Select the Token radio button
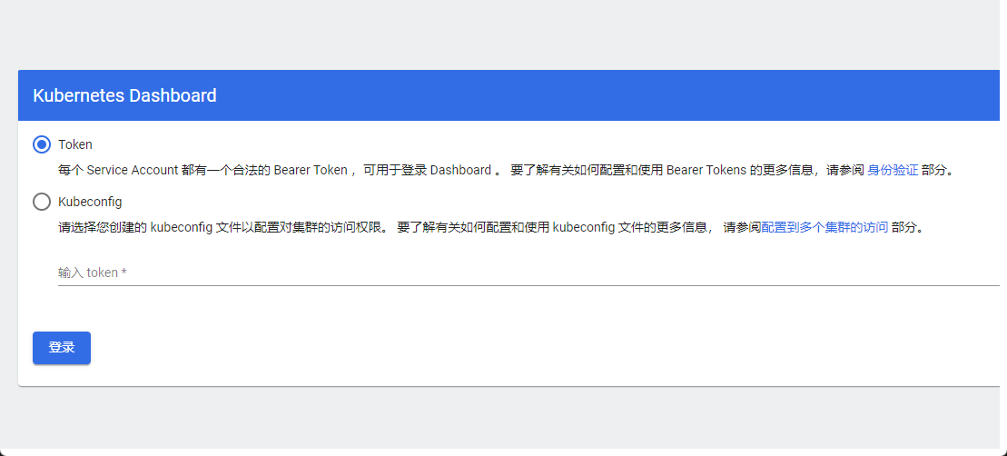 pos(42,144)
